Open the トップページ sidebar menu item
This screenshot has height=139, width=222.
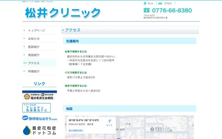point(36,31)
